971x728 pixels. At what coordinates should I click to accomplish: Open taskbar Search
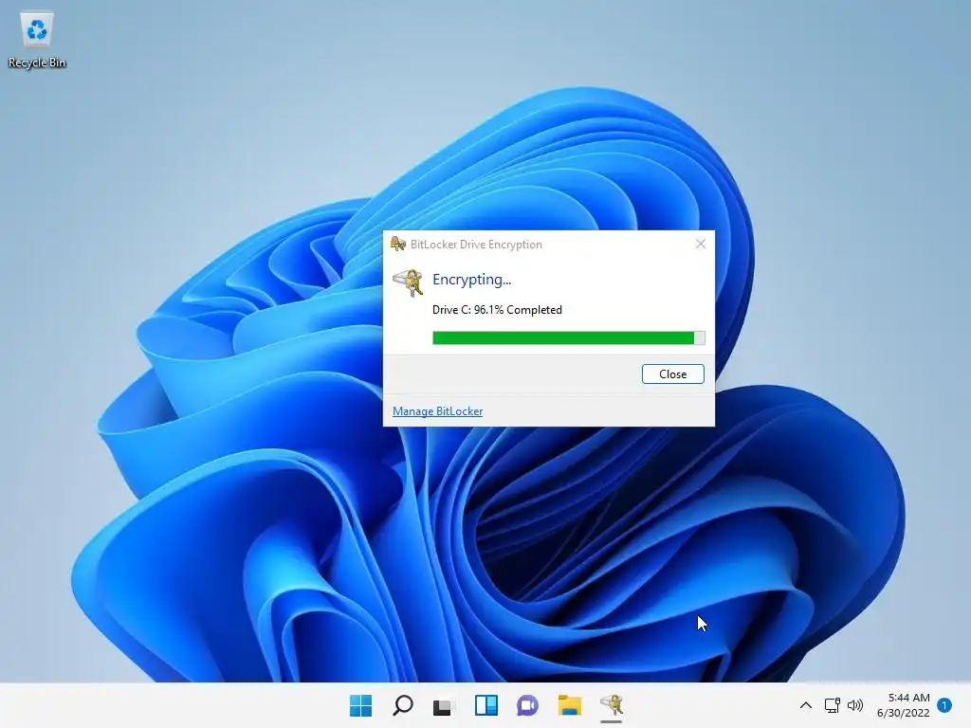402,705
